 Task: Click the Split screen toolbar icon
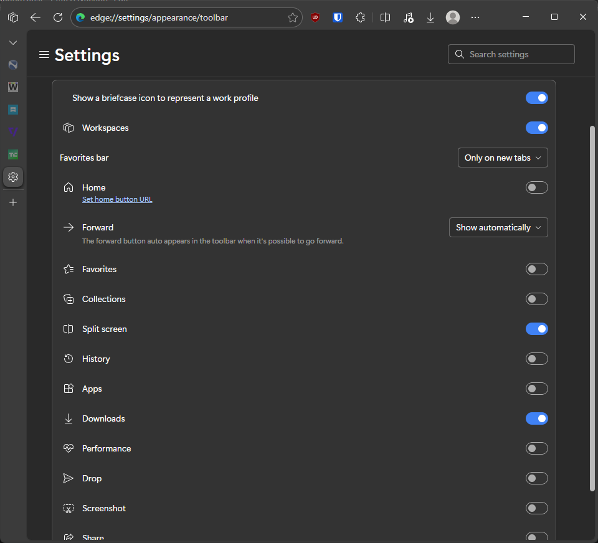[386, 17]
